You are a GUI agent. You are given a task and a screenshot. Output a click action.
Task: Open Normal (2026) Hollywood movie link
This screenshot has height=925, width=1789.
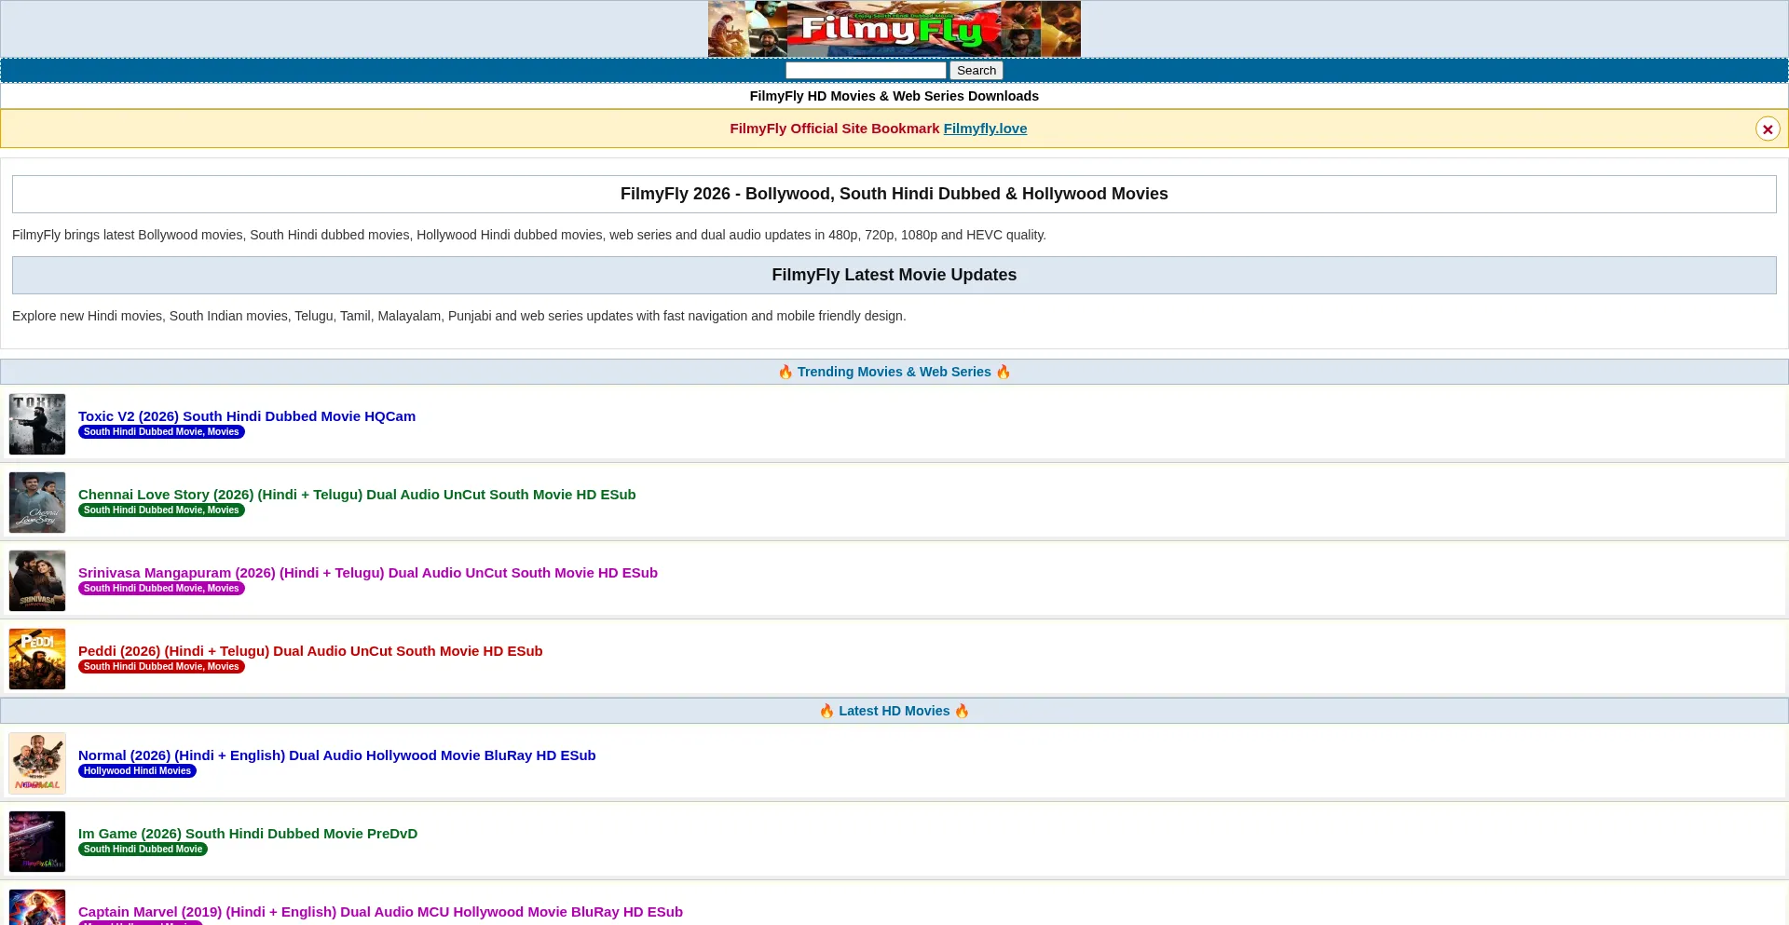337,755
